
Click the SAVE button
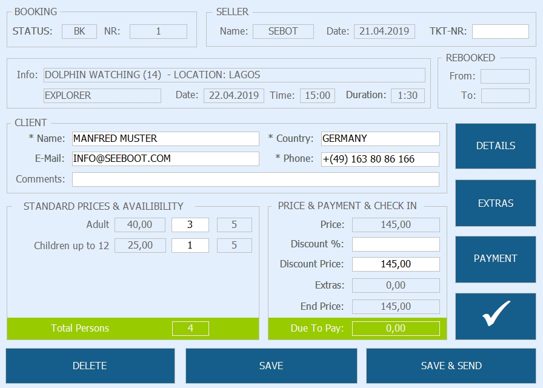271,366
